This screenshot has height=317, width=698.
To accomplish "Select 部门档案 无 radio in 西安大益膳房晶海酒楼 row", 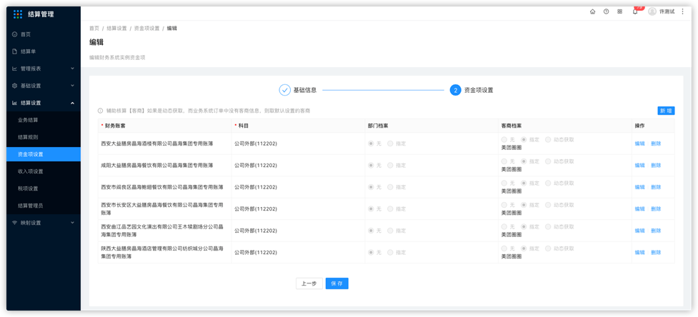I will 370,144.
